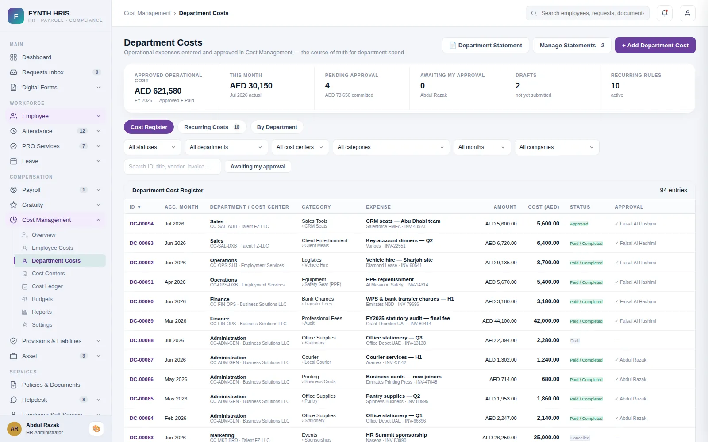Screen dimensions: 708x442
Task: Click the Digital Forms document icon
Action: (14, 88)
